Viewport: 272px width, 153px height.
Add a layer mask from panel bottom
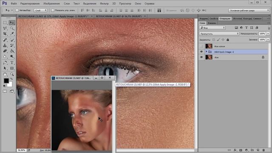tap(241, 150)
